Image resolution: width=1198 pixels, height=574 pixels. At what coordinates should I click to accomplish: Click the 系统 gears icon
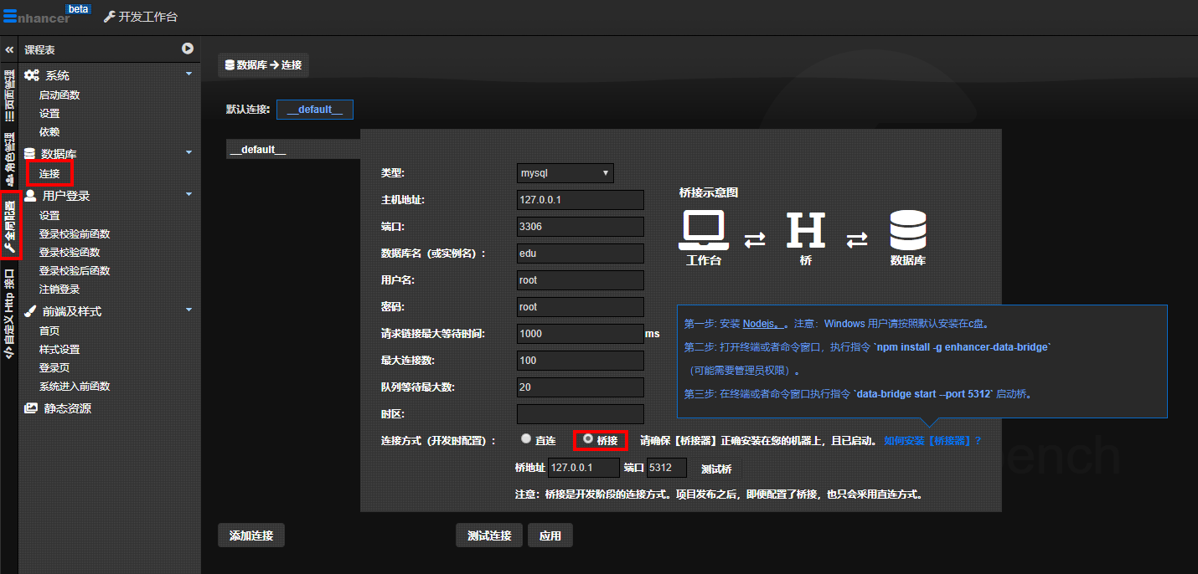coord(31,75)
